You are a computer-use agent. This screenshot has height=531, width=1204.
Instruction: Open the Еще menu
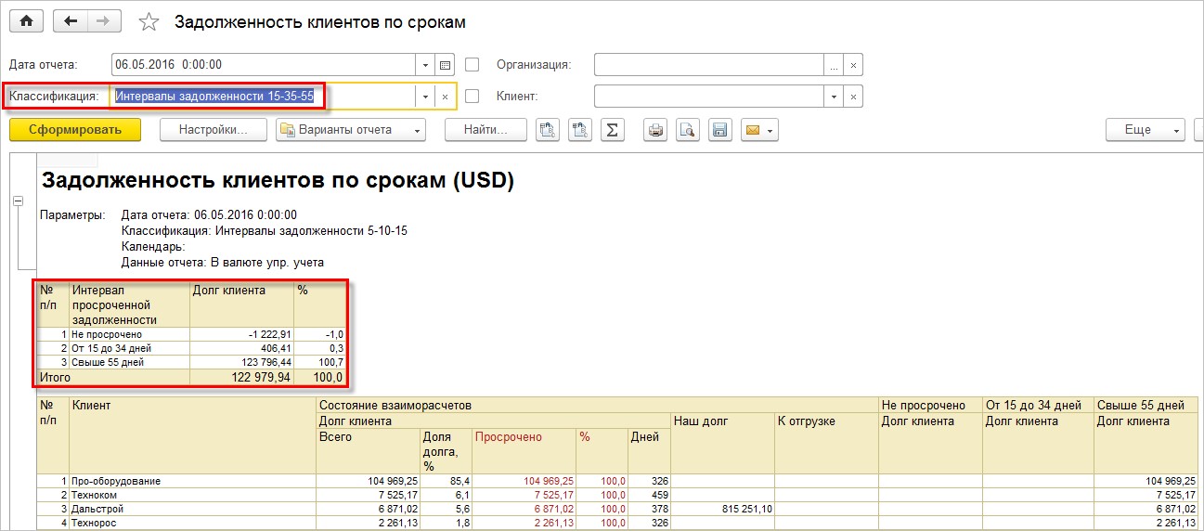pyautogui.click(x=1145, y=130)
